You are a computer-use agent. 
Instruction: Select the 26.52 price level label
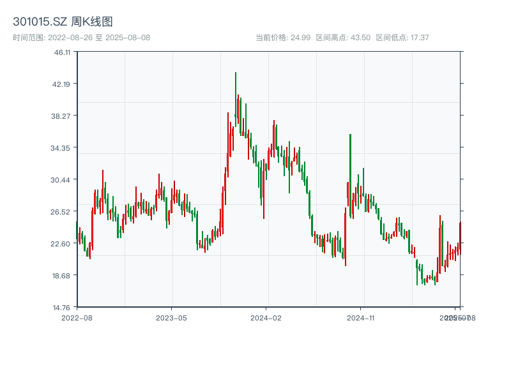(62, 212)
